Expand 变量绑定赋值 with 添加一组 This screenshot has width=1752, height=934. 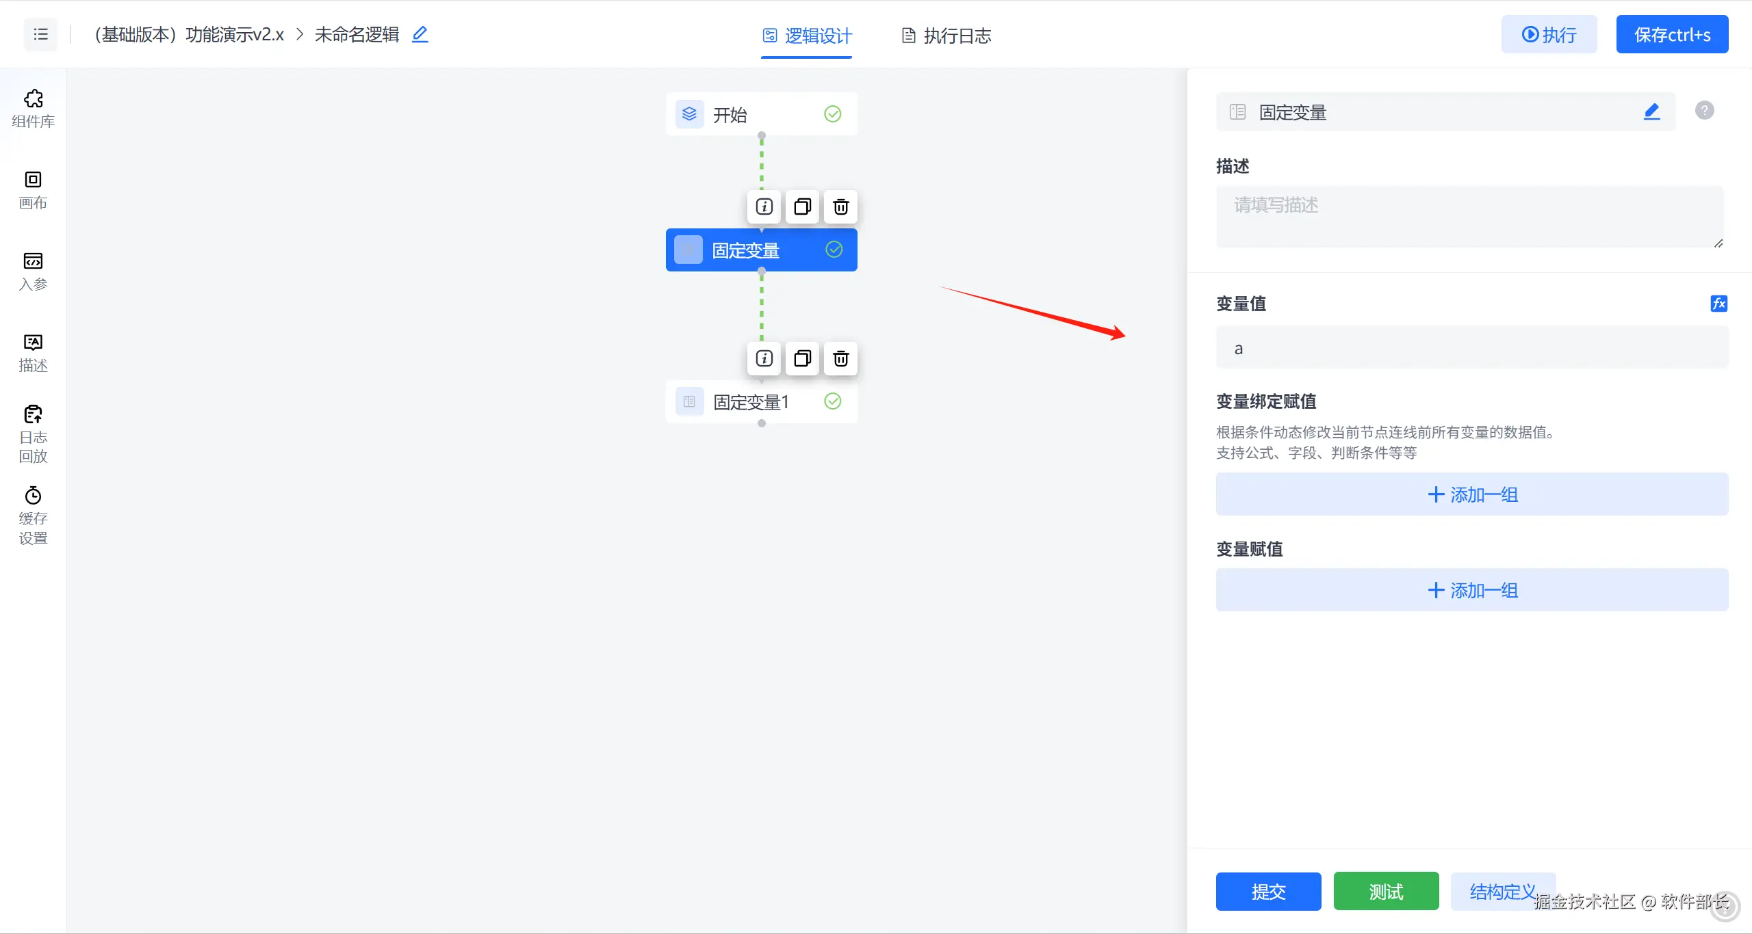tap(1471, 494)
